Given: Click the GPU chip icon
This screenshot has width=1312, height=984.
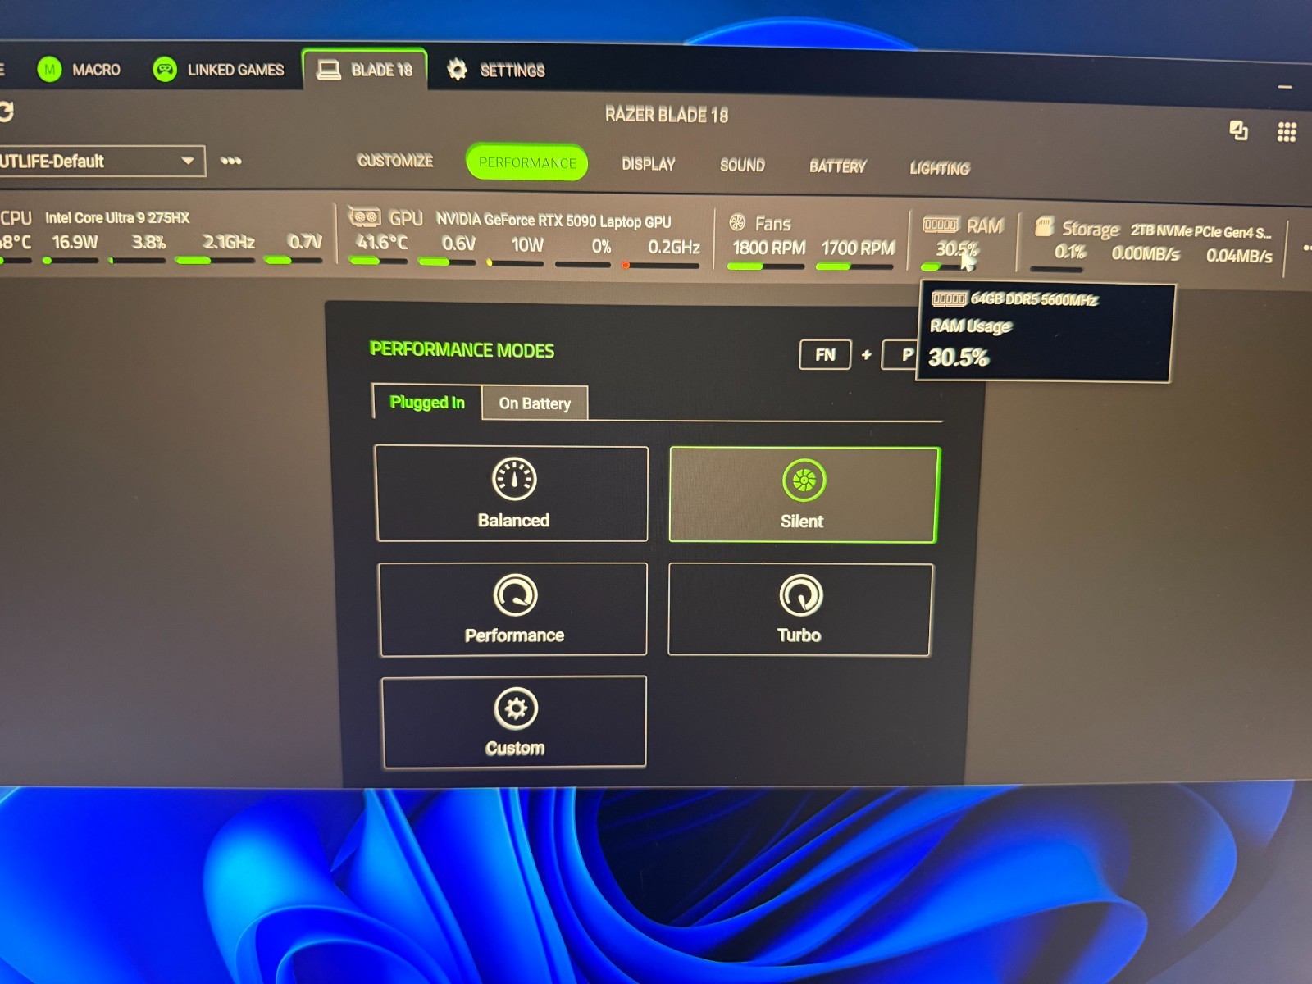Looking at the screenshot, I should tap(365, 217).
